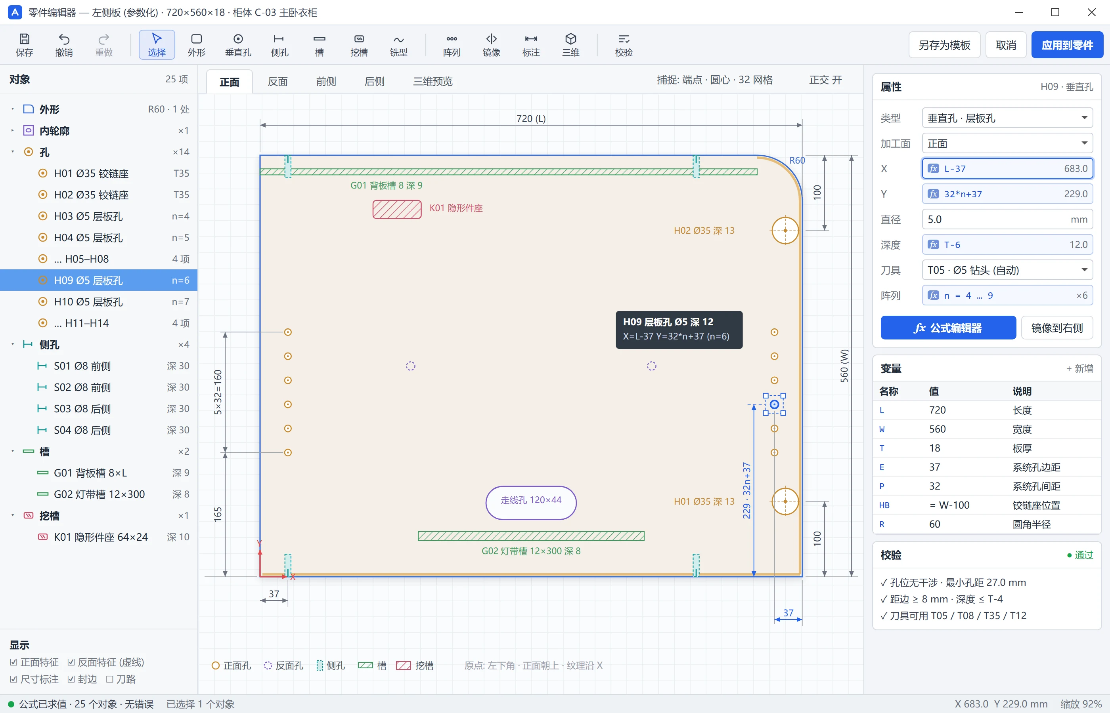Click the Save (保存) toolbar icon

tap(24, 45)
